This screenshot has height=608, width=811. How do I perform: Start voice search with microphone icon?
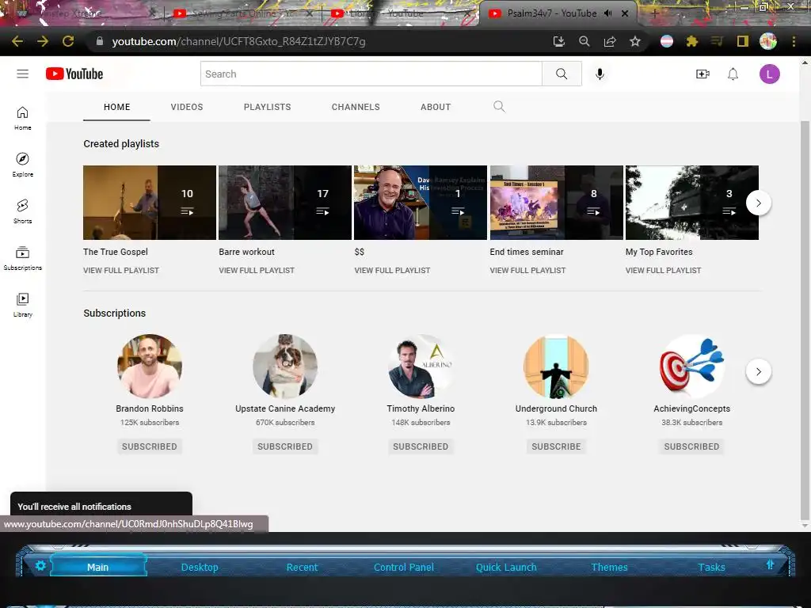[x=600, y=74]
